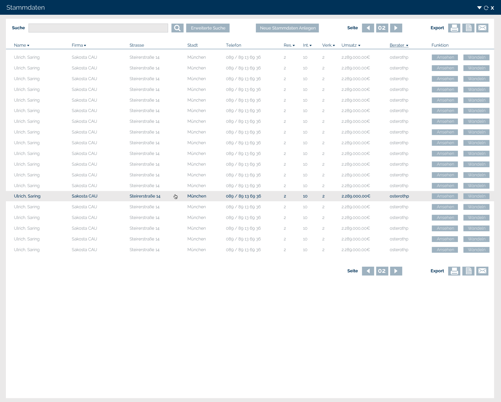Click Neue Stammdaten Anlegen button
This screenshot has height=402, width=501.
point(287,28)
